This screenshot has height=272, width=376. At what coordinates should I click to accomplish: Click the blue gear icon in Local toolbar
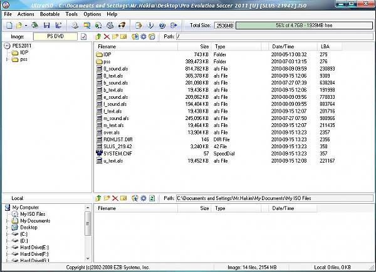click(144, 198)
